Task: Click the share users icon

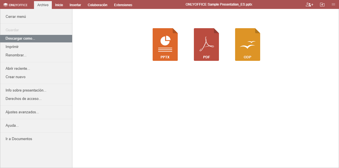Action: (x=309, y=5)
